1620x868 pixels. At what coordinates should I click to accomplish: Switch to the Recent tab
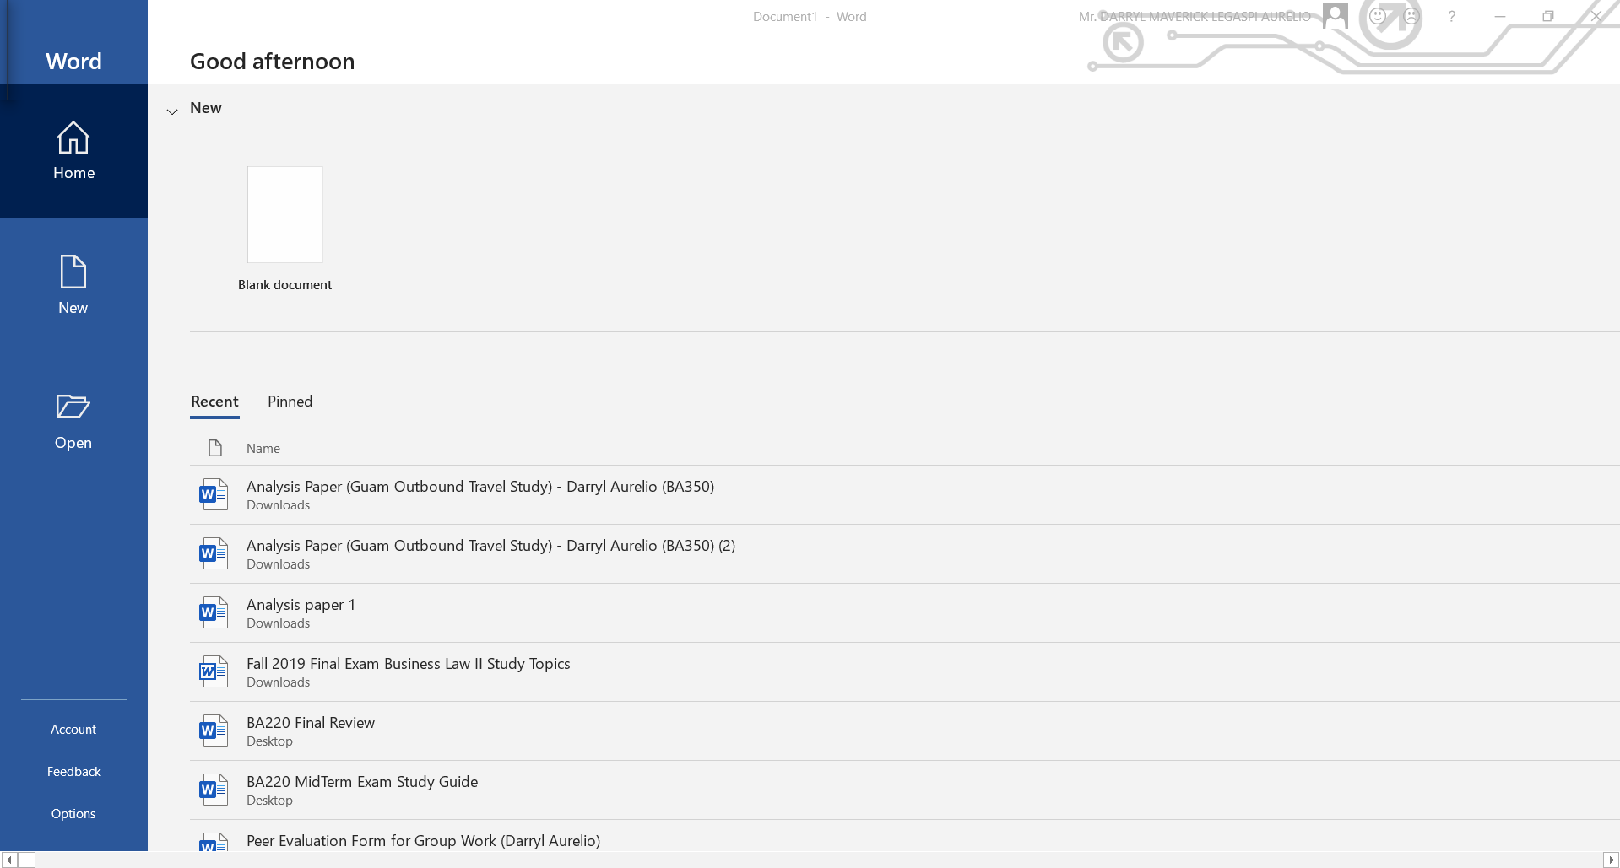coord(214,402)
